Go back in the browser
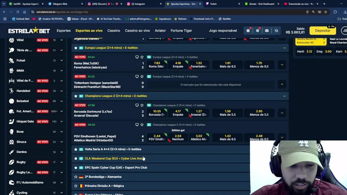Image resolution: width=347 pixels, height=195 pixels. [4, 12]
